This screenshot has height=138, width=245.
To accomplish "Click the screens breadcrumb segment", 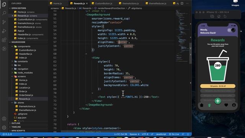I will tap(54, 8).
